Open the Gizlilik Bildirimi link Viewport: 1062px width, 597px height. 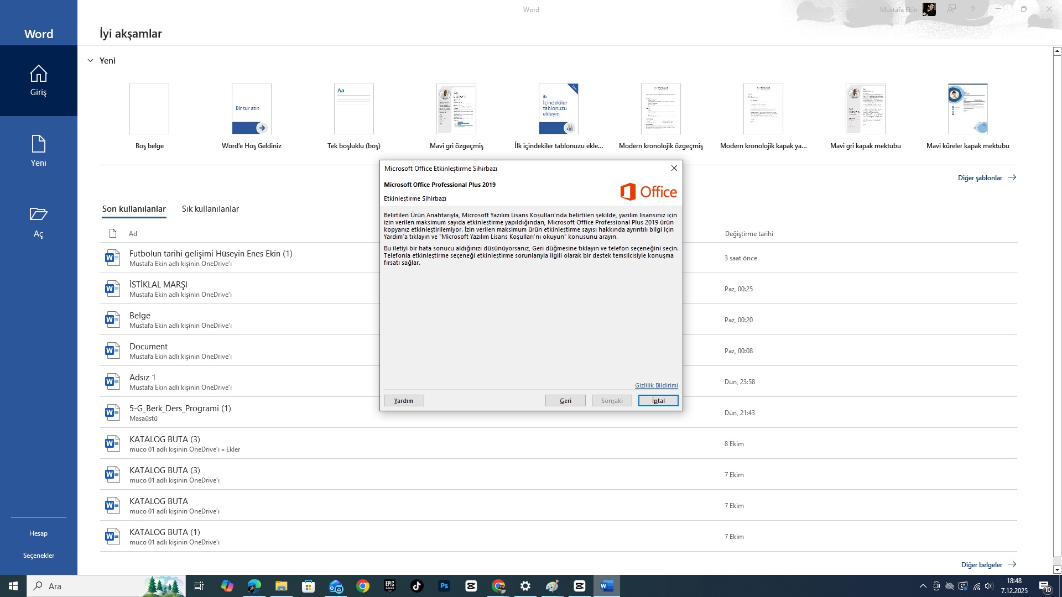tap(657, 385)
